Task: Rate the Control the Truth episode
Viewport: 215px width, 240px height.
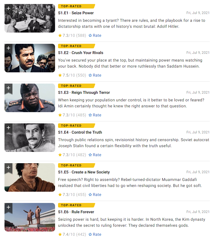Action: click(95, 155)
